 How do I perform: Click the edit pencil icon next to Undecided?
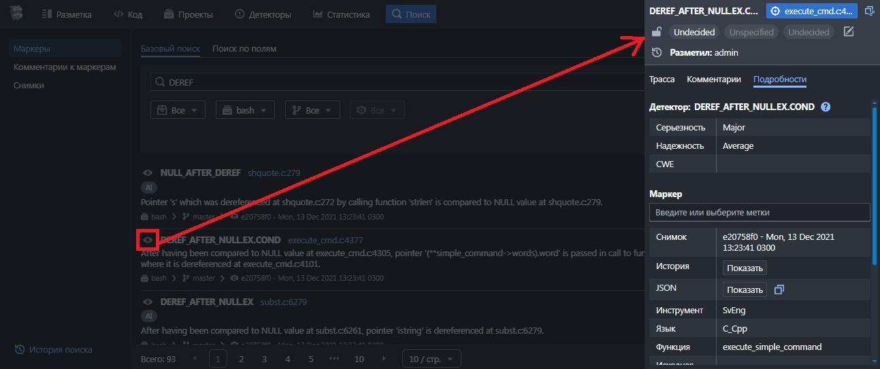pyautogui.click(x=848, y=32)
